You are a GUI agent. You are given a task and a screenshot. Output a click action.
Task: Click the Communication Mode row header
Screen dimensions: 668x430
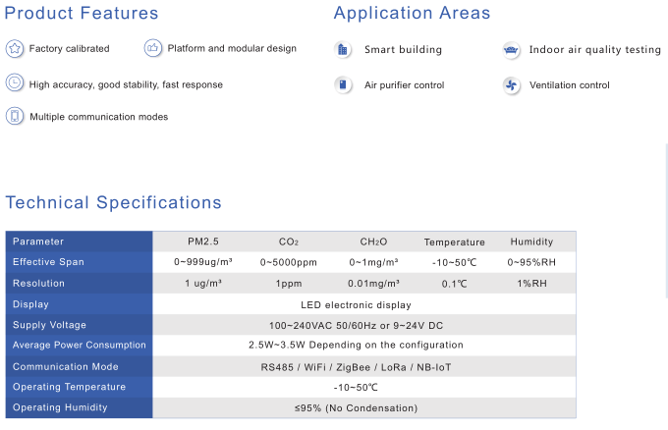79,366
